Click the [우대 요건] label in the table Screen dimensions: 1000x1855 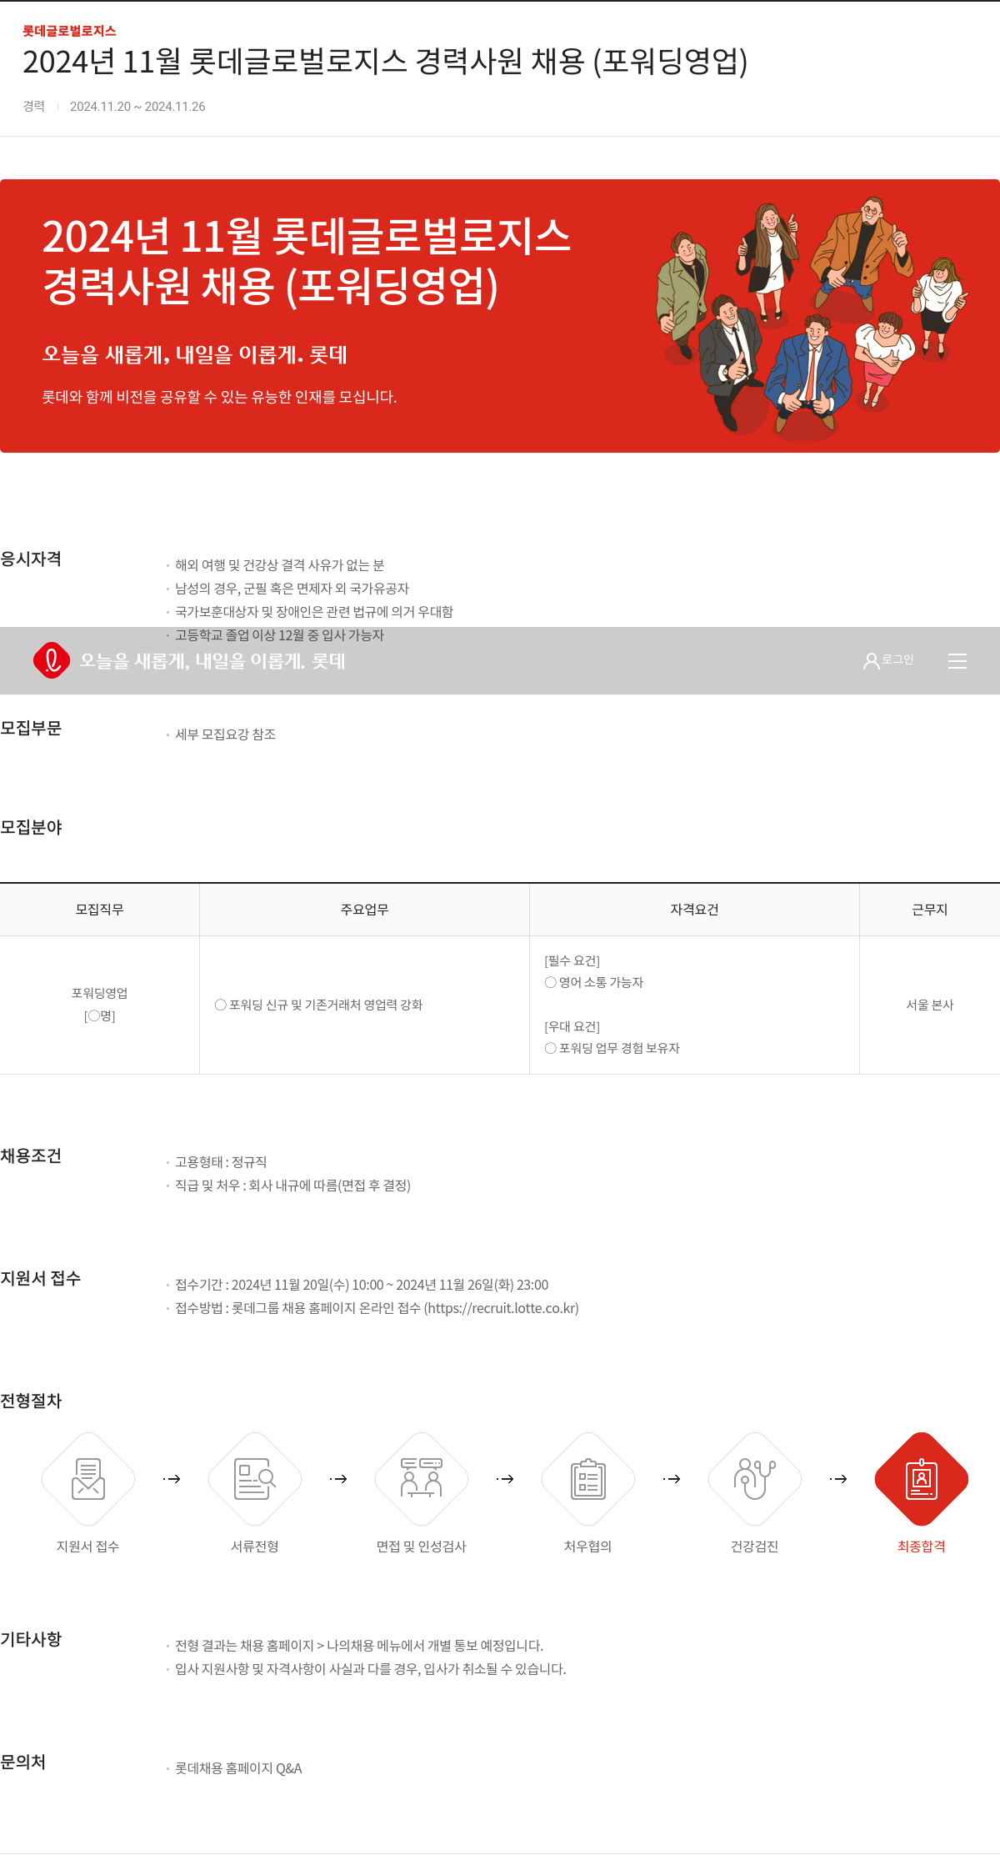point(572,1026)
